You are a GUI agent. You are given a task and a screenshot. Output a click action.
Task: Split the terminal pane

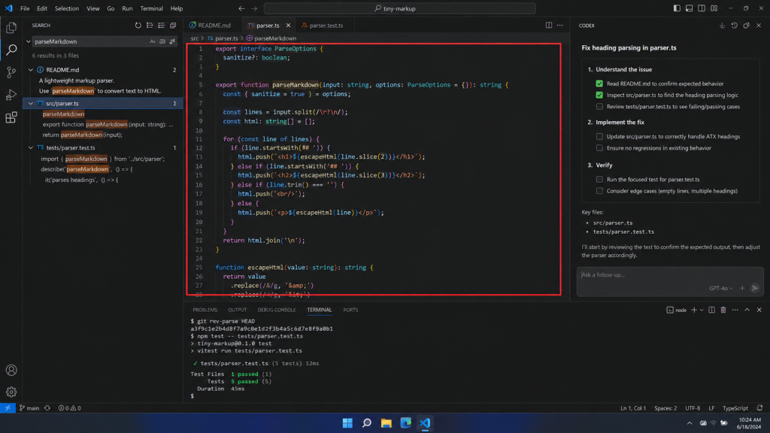click(x=711, y=310)
